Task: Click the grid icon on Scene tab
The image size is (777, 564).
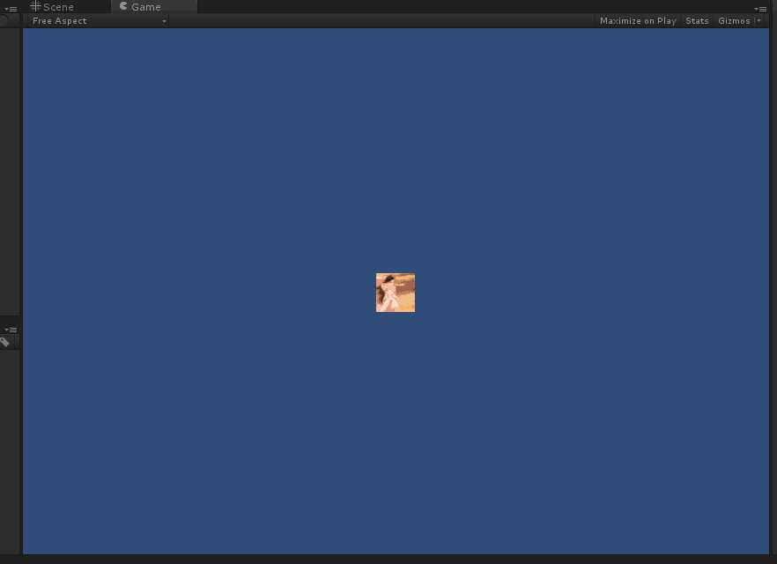Action: coord(35,6)
